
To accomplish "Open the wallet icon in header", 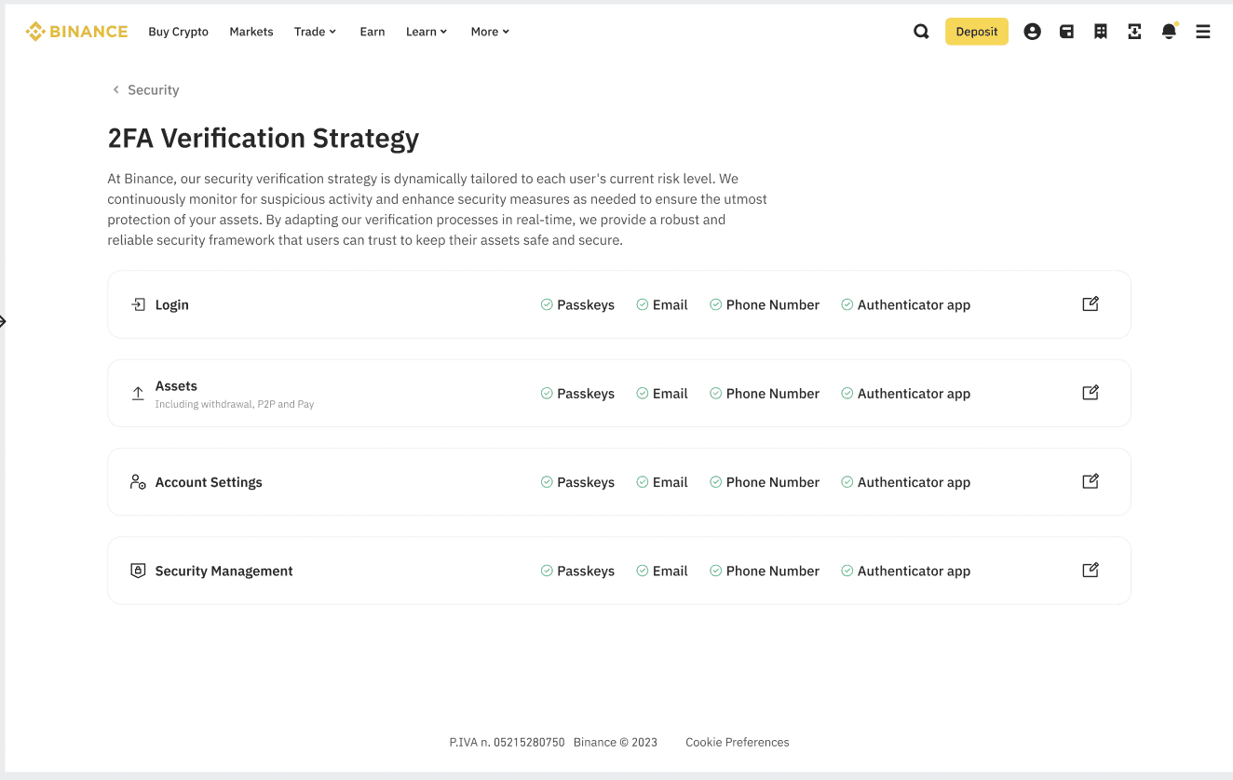I will tap(1066, 32).
